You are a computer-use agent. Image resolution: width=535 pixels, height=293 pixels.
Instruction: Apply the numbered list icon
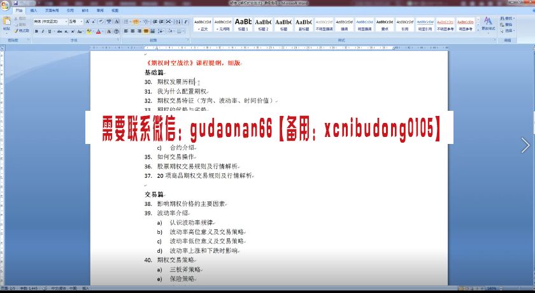click(136, 22)
